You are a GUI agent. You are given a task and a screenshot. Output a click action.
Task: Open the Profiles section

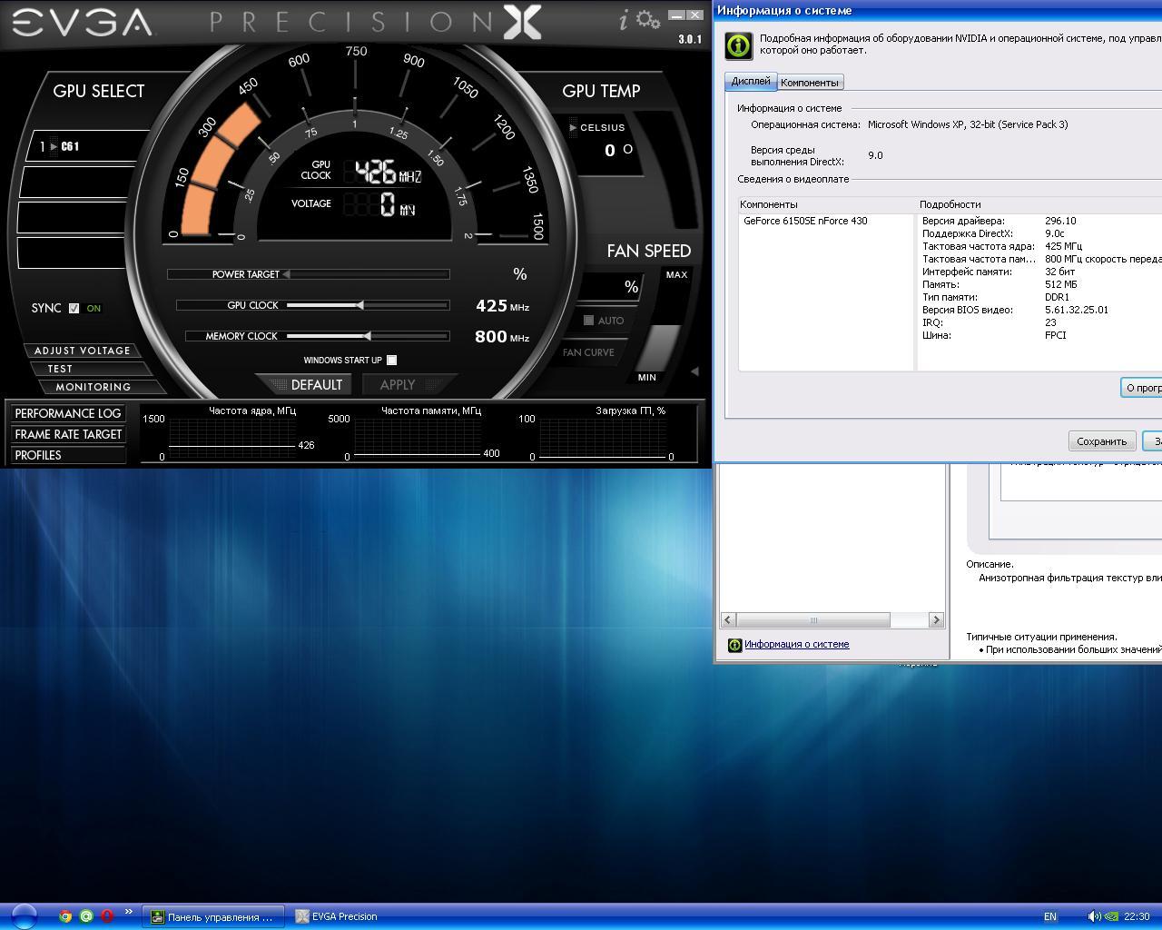pyautogui.click(x=68, y=455)
